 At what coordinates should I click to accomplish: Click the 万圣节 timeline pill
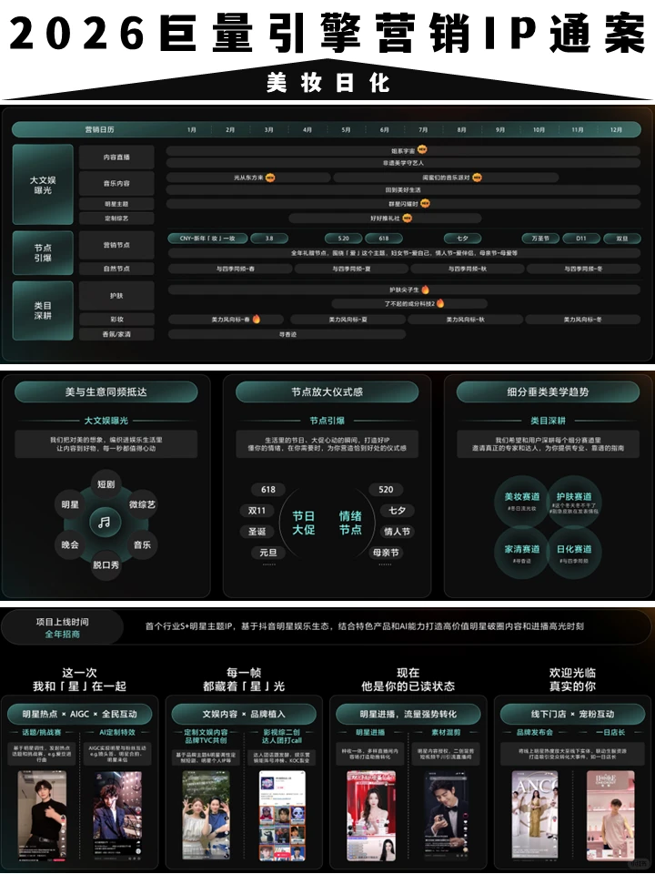540,238
